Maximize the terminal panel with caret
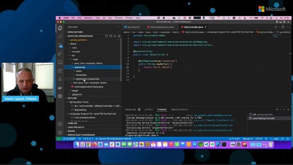Image resolution: width=293 pixels, height=165 pixels. coord(284,110)
